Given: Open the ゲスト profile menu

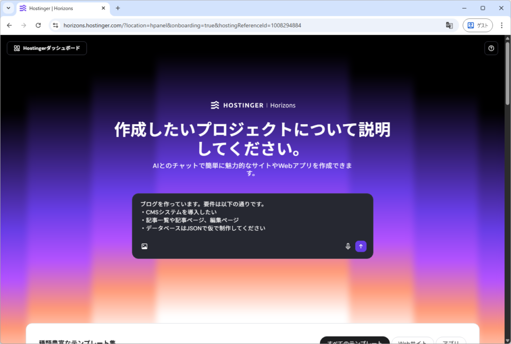Looking at the screenshot, I should [478, 25].
